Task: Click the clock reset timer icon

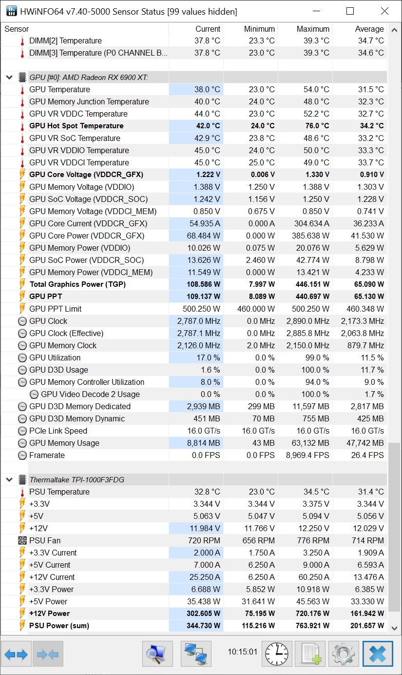Action: [277, 654]
